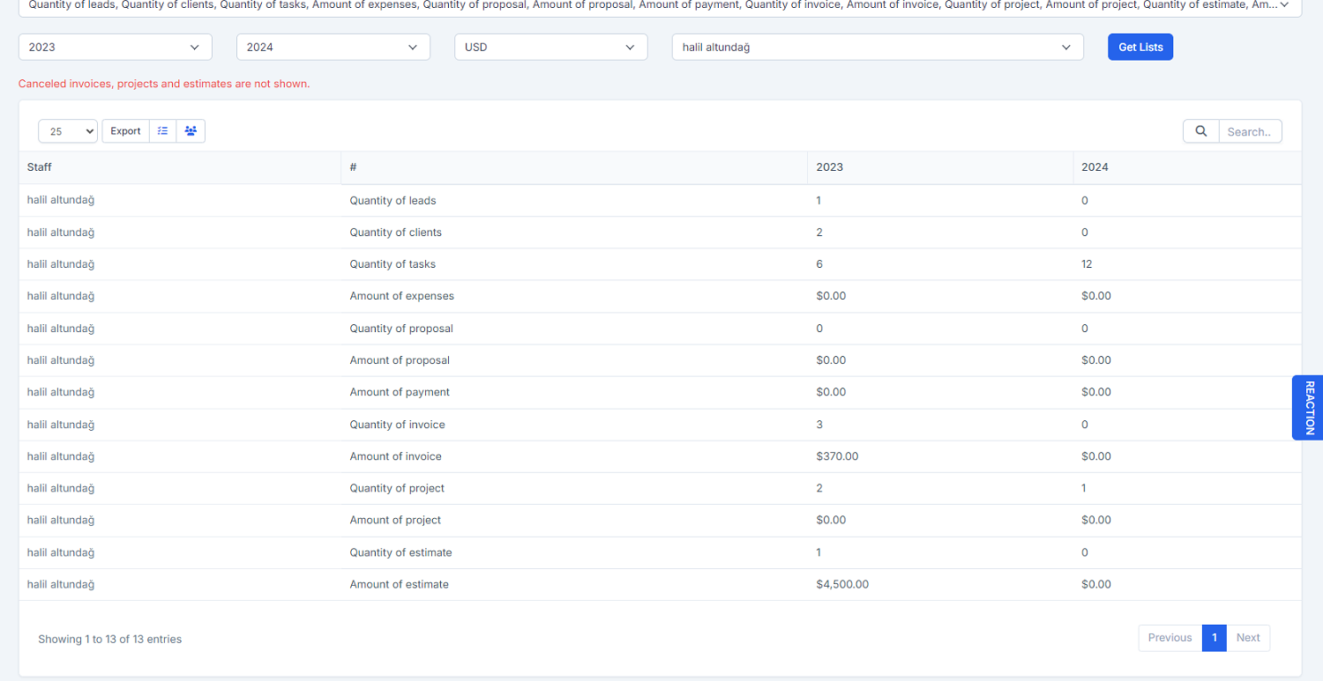Click the 6 tasks value for 2023
Screen dimensions: 1323x681
tap(819, 264)
